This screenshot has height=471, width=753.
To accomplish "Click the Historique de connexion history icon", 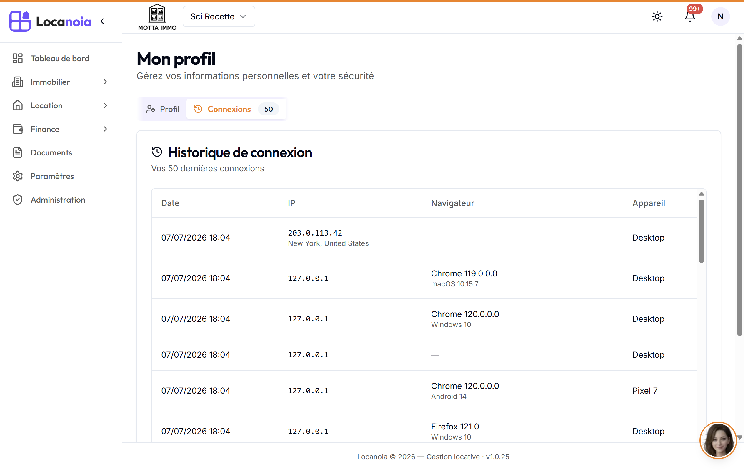I will (x=157, y=152).
